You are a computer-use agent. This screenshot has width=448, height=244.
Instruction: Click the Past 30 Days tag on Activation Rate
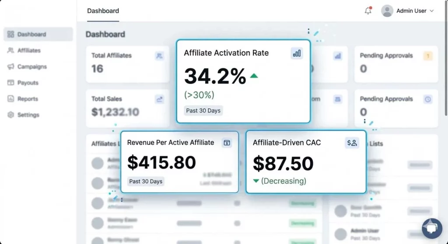pyautogui.click(x=203, y=110)
